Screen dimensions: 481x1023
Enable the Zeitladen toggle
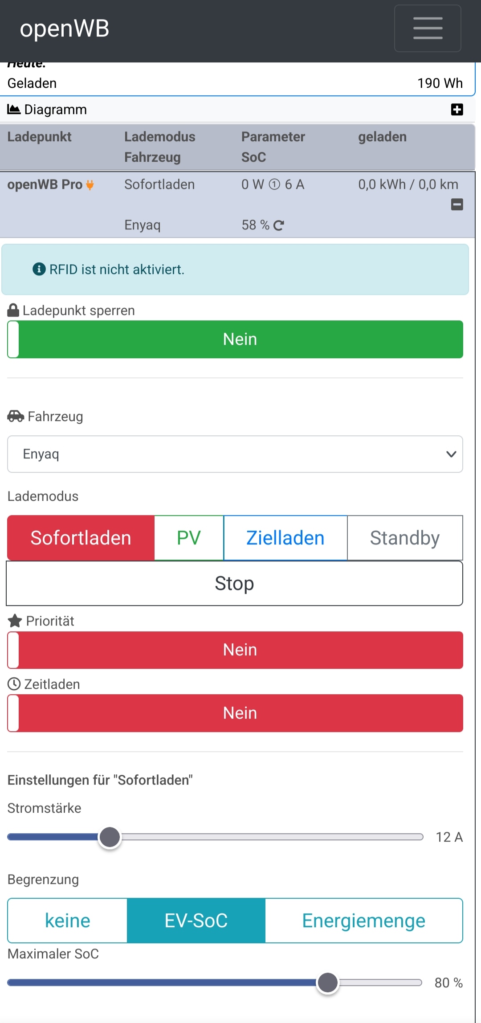pyautogui.click(x=235, y=713)
